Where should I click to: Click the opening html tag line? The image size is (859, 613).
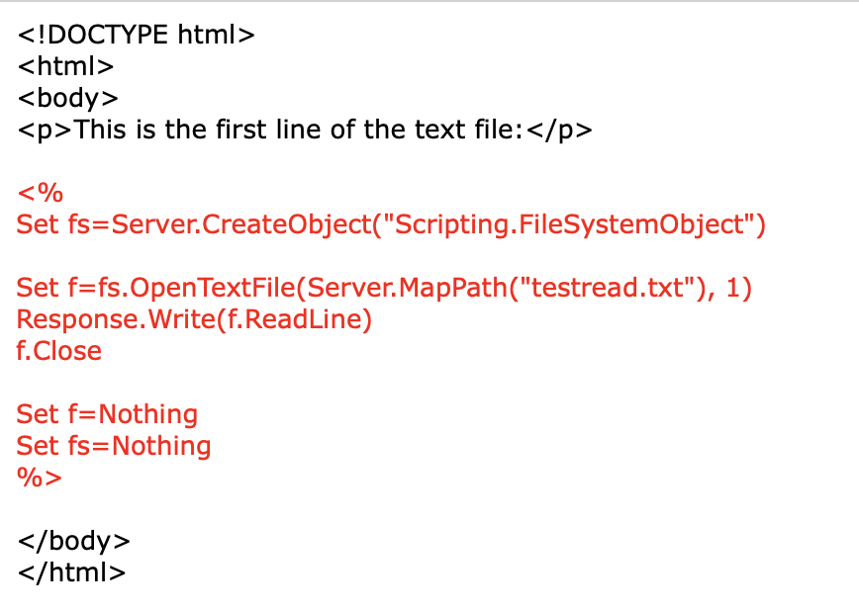[65, 67]
